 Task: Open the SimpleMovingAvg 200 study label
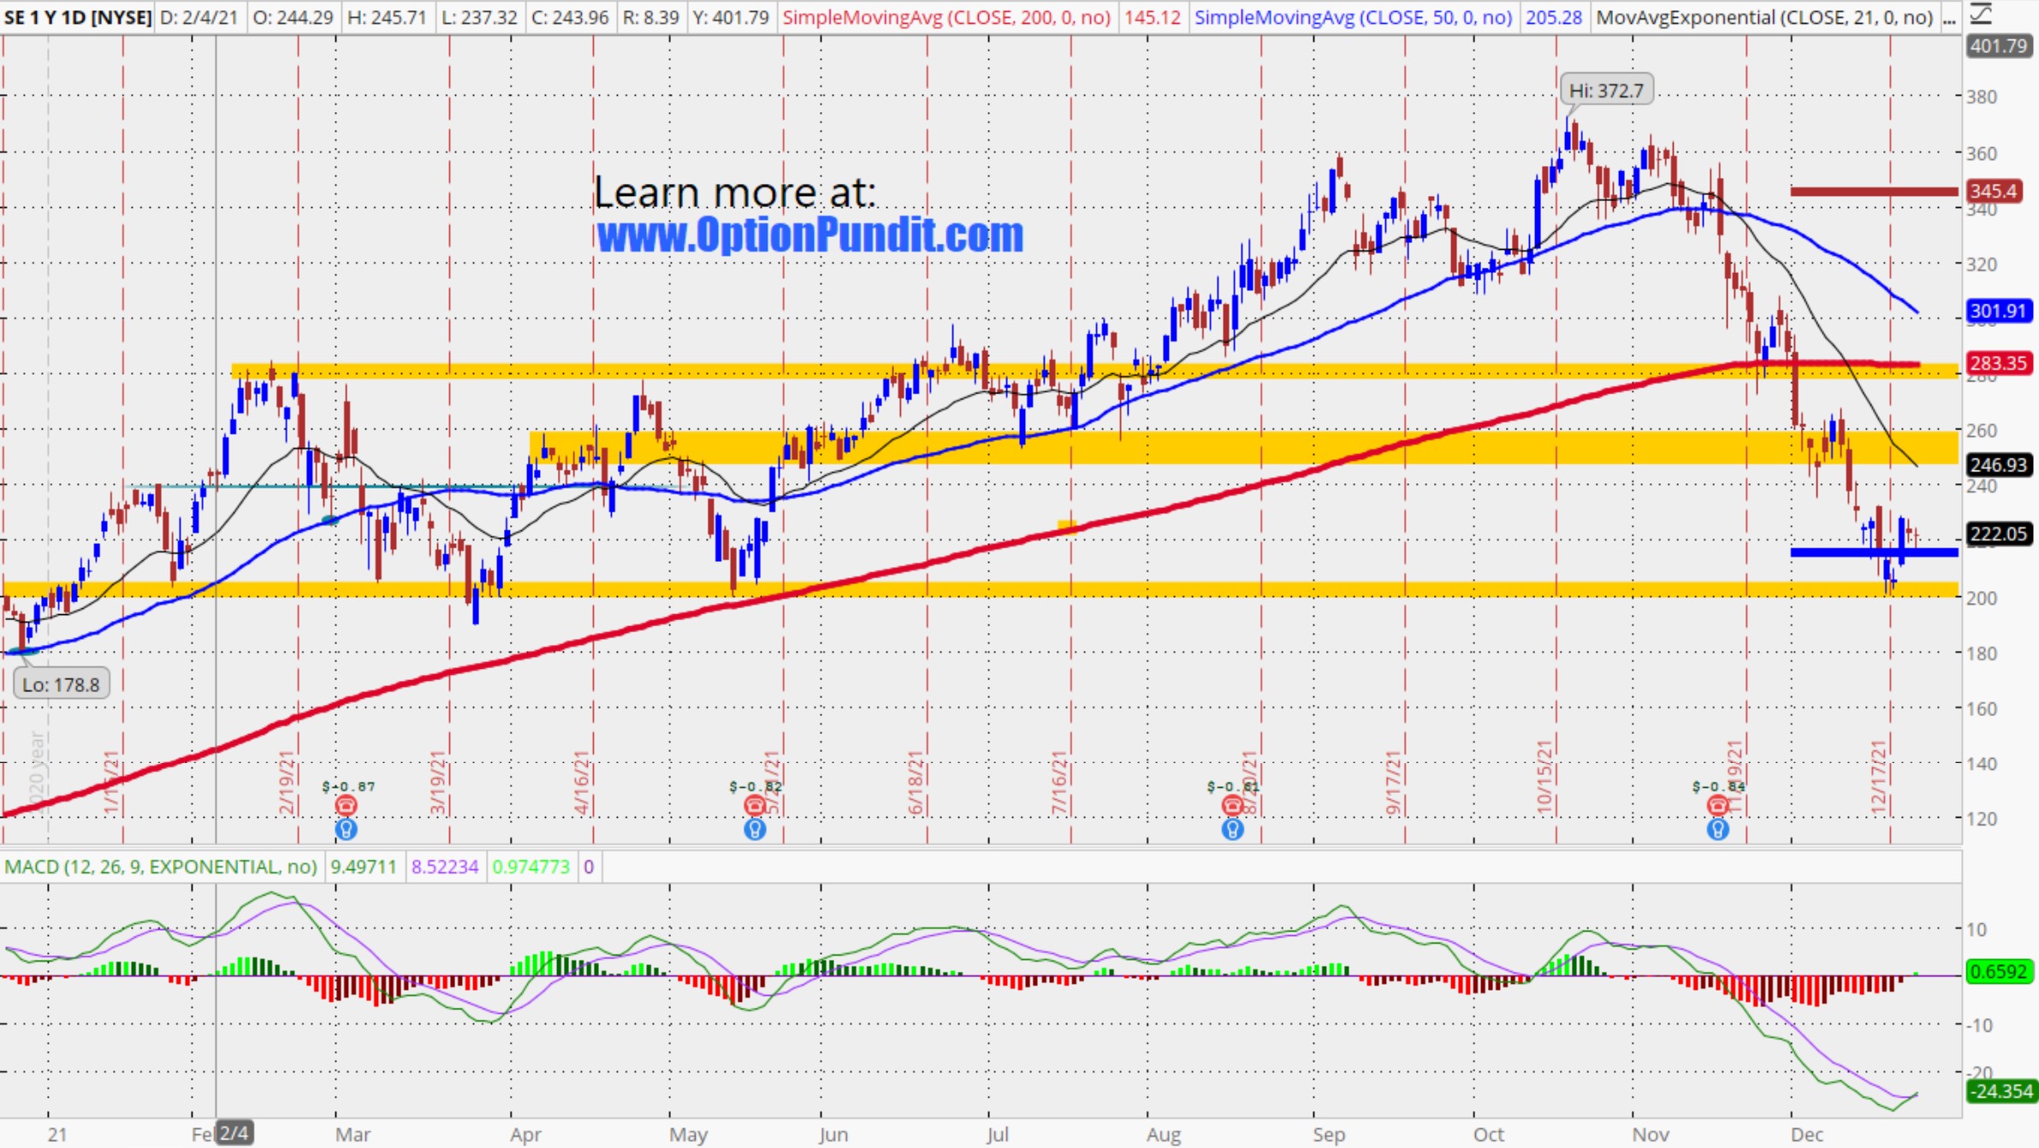946,17
